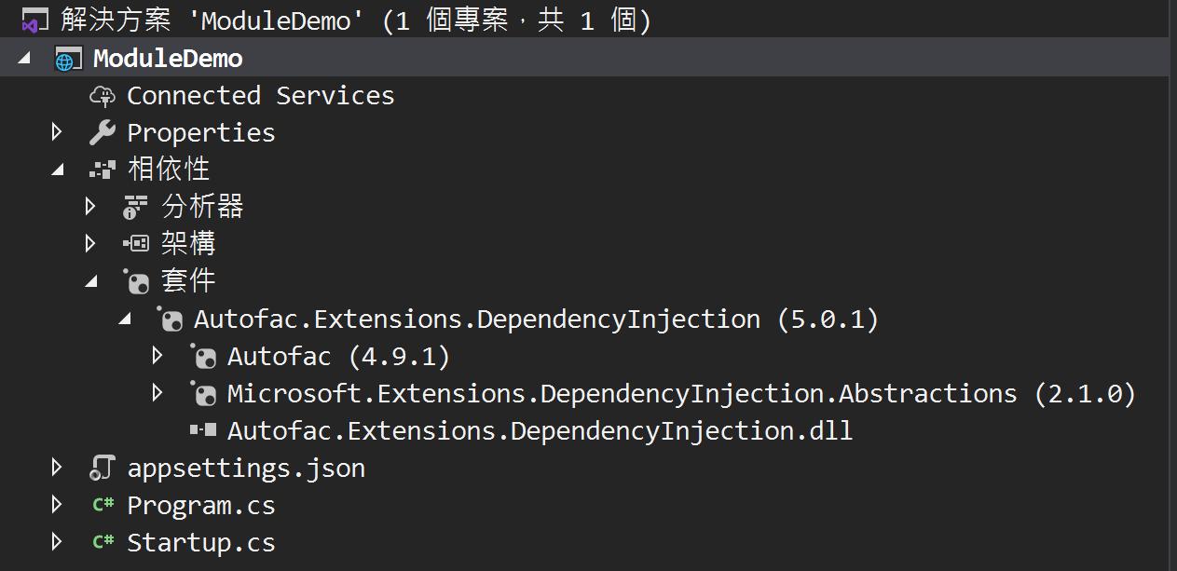Click the 架構 framework icon
The image size is (1177, 571).
136,244
